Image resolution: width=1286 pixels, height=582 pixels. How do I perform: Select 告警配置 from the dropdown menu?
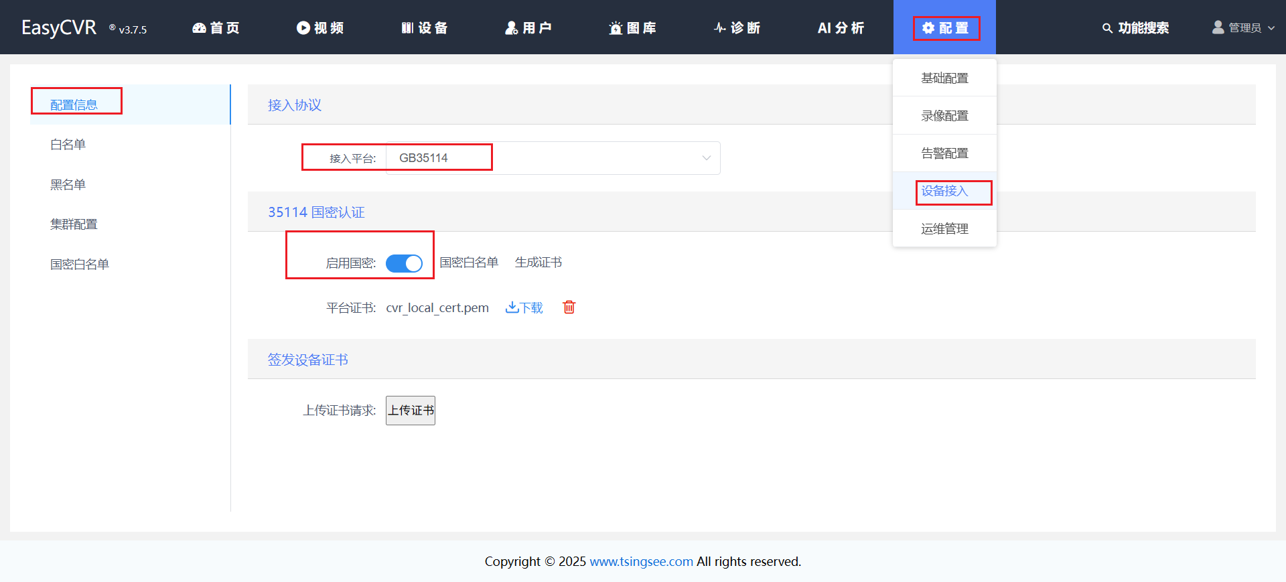[x=944, y=153]
